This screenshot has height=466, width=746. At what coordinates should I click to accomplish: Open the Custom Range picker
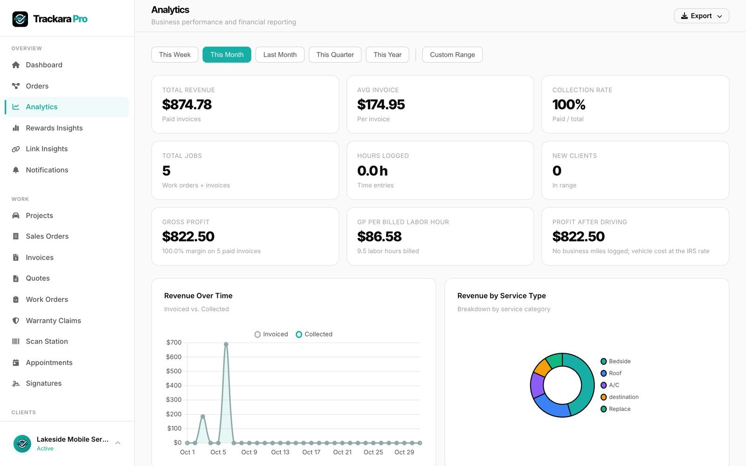(452, 55)
